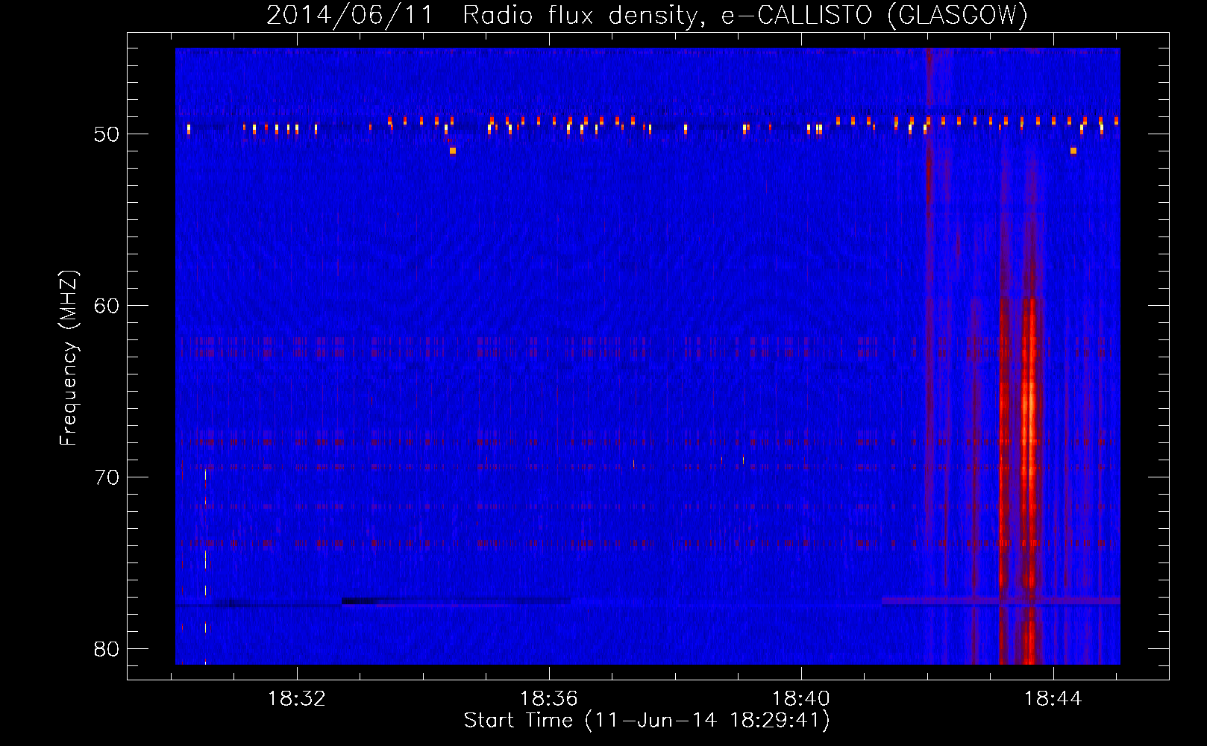
Task: Click the 80 MHz frequency tick label
Action: click(x=107, y=649)
